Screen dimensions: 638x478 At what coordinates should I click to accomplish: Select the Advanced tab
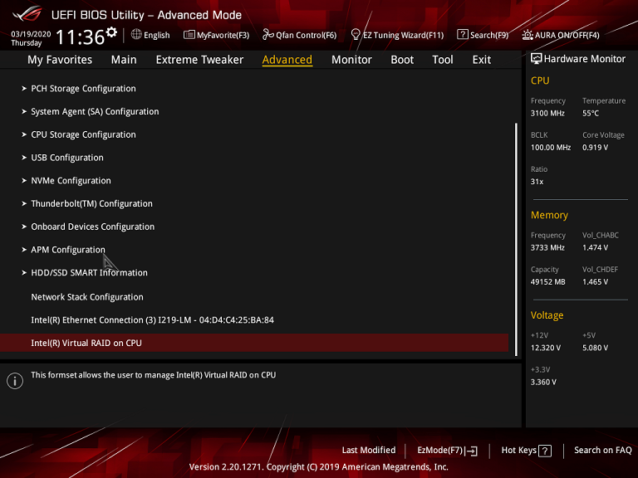287,60
